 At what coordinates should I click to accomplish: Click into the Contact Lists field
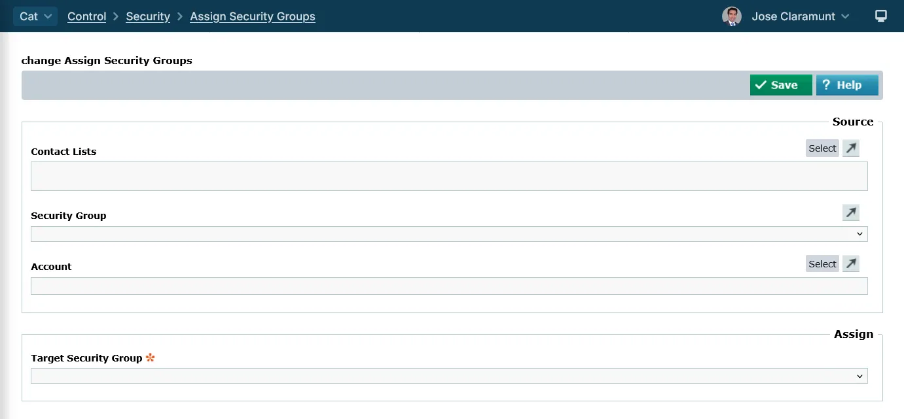[x=449, y=176]
